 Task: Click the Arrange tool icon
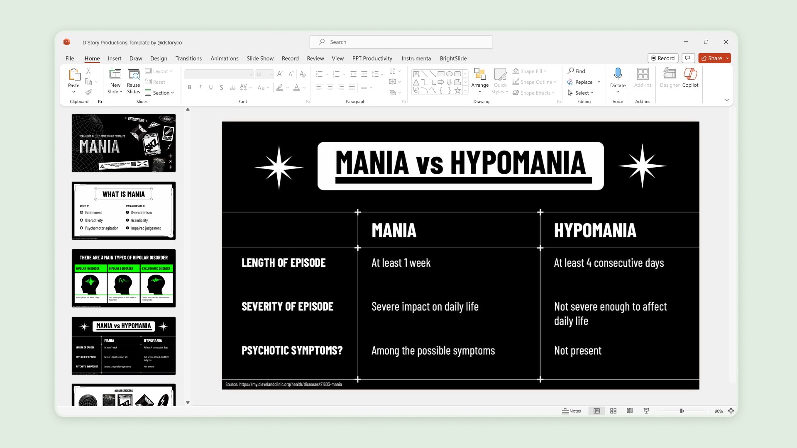(479, 75)
